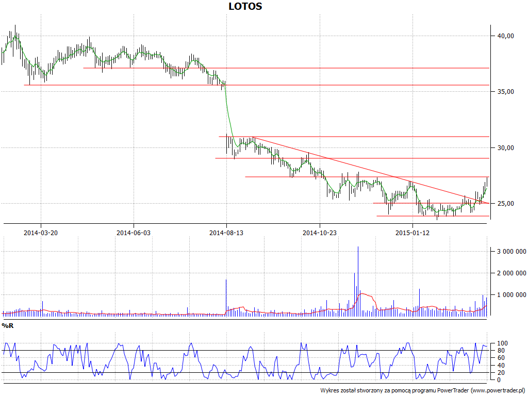The height and width of the screenshot is (396, 528).
Task: Click the %R indicator label
Action: [x=7, y=326]
